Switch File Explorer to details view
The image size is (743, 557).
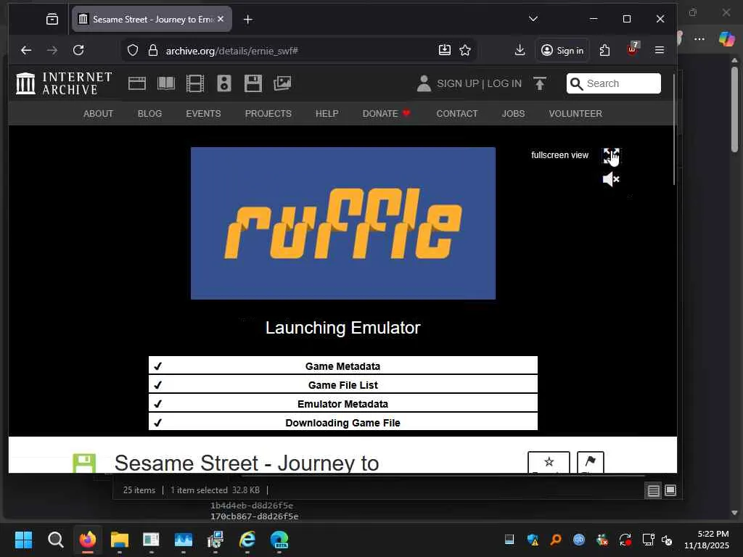coord(653,491)
